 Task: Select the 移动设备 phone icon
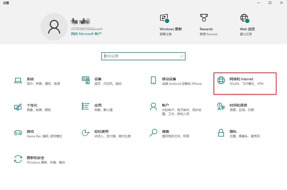(x=153, y=80)
